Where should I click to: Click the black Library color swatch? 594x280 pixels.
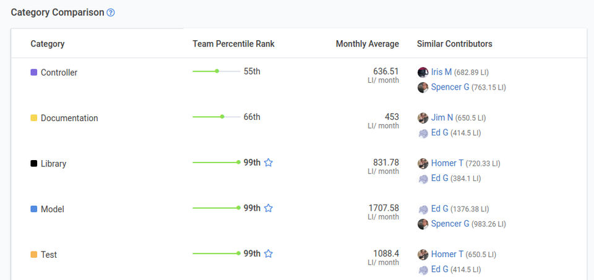coord(34,164)
